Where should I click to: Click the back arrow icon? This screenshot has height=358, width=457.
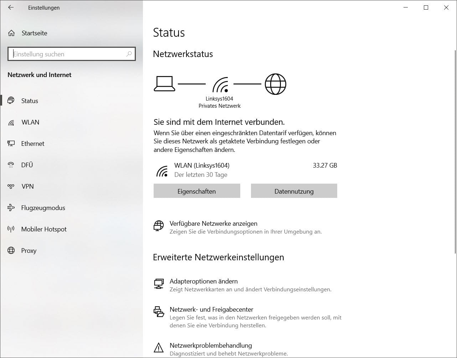(x=11, y=7)
